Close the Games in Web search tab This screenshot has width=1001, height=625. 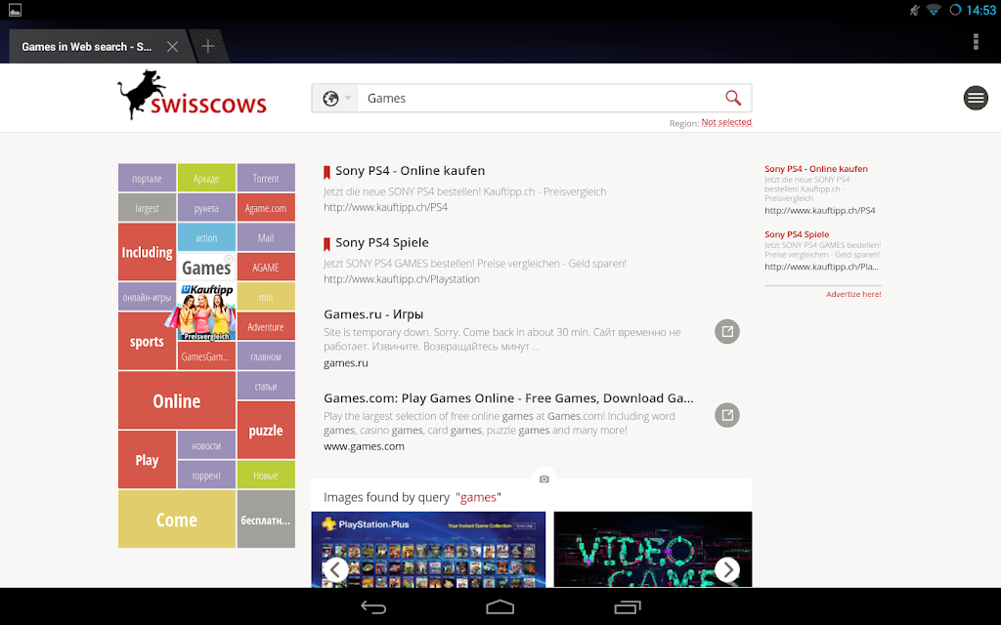(x=172, y=47)
